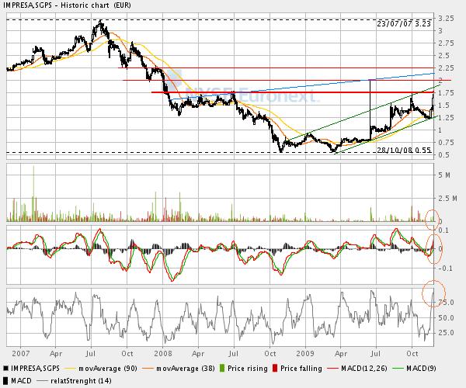Click the Apr axis label right after 2007

[56, 354]
